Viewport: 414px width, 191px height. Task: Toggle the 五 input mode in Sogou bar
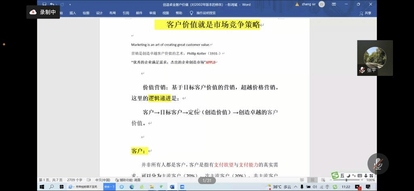(x=342, y=176)
